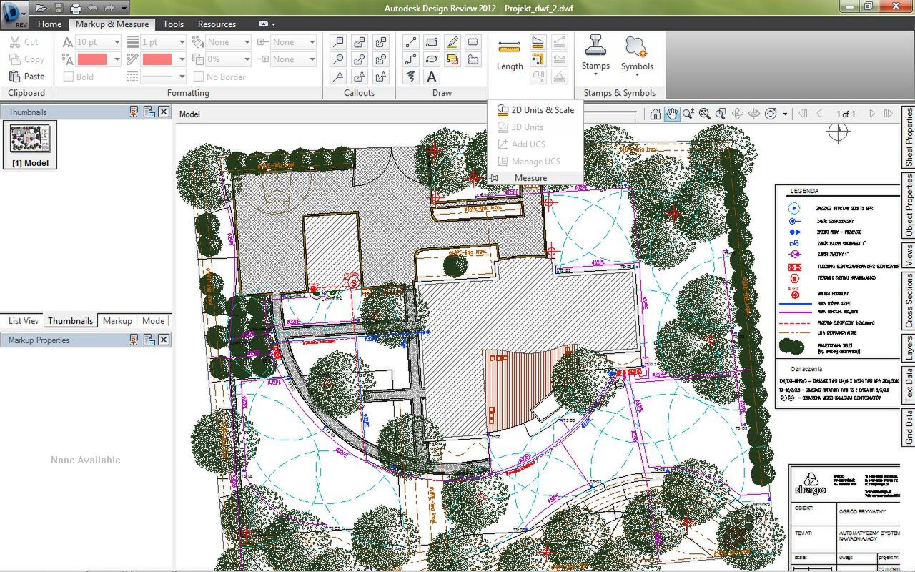Select the Polycloud draw tool
This screenshot has height=572, width=915.
point(473,59)
